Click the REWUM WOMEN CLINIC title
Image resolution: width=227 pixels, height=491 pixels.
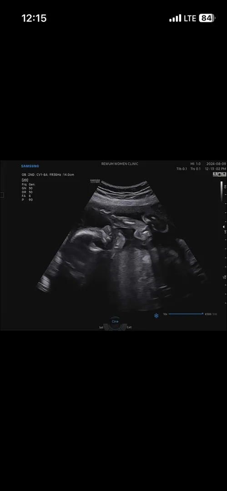tap(120, 164)
